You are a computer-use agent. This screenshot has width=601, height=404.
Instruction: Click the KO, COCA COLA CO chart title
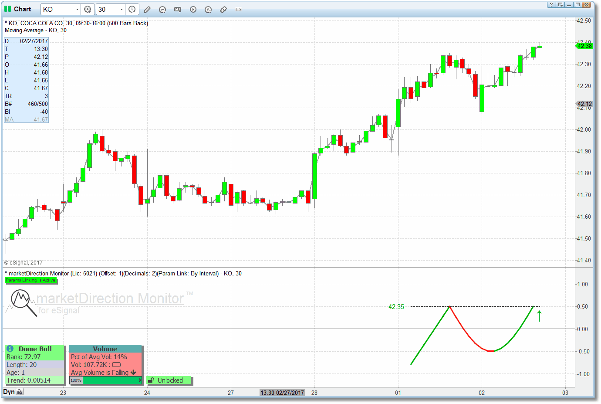pos(76,23)
